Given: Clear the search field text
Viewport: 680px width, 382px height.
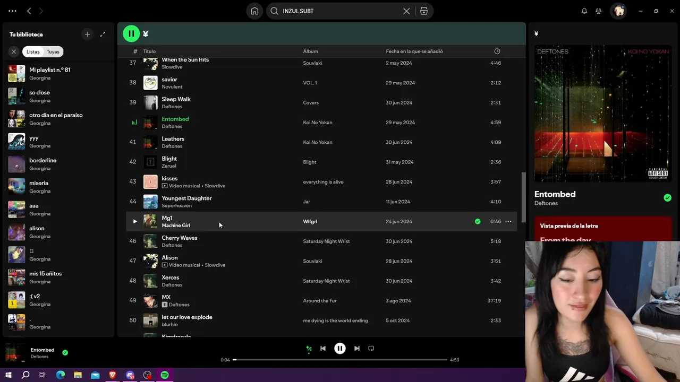Looking at the screenshot, I should (406, 11).
